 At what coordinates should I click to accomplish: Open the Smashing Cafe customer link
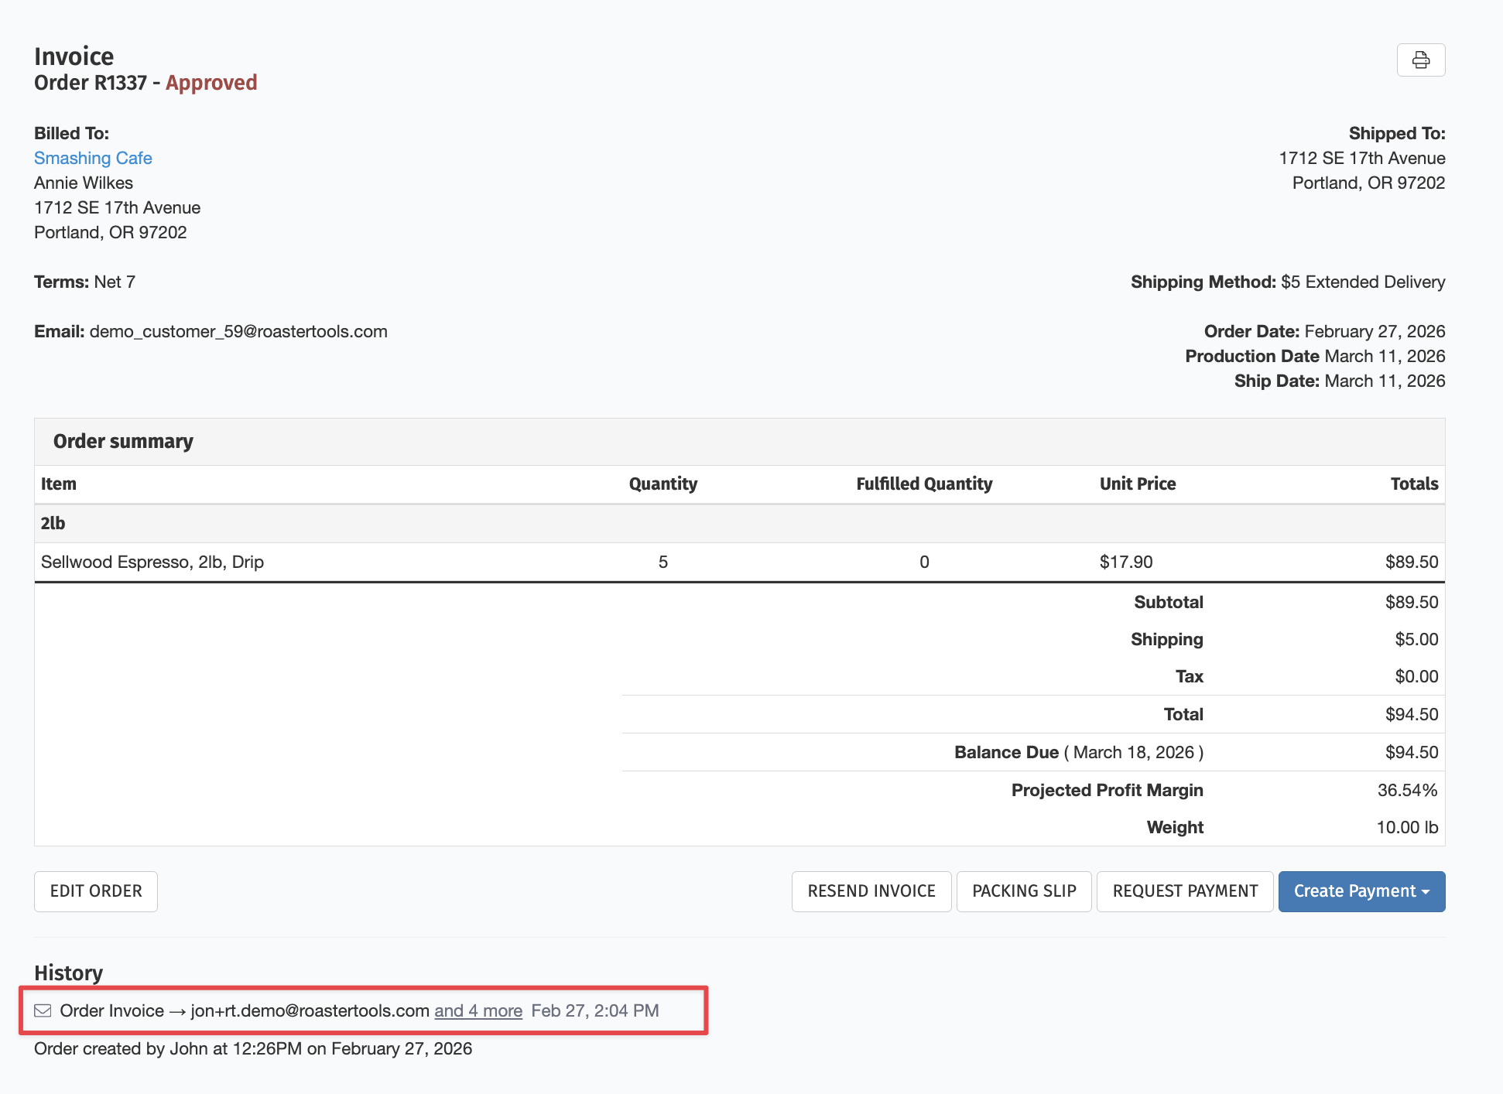[93, 158]
